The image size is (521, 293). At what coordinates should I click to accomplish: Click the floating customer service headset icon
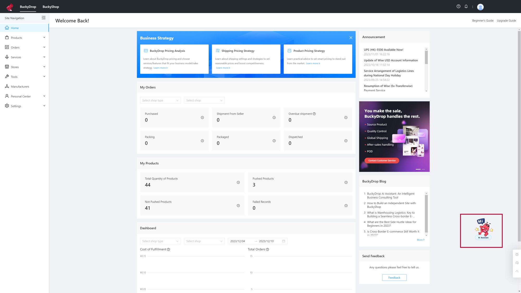point(517,263)
